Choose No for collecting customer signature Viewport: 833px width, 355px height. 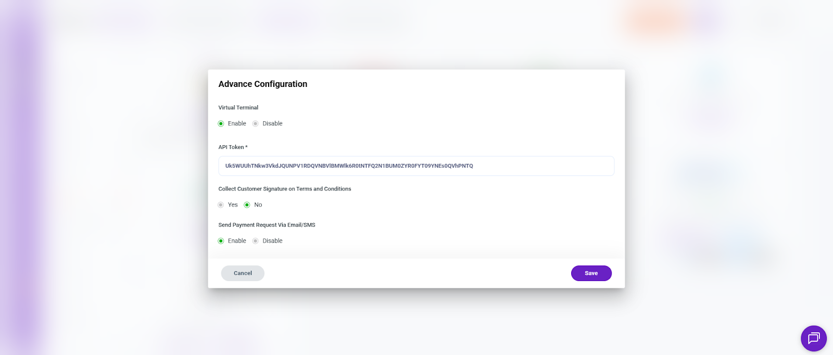247,205
